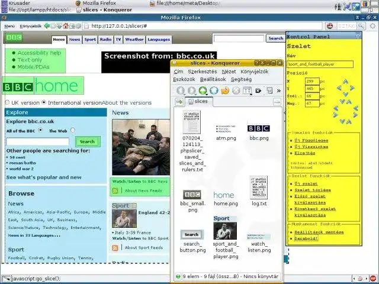Screen dimensions: 379x284
Task: Click file:///home/meta/Desktop taskbar entry
Action: coord(185,3)
